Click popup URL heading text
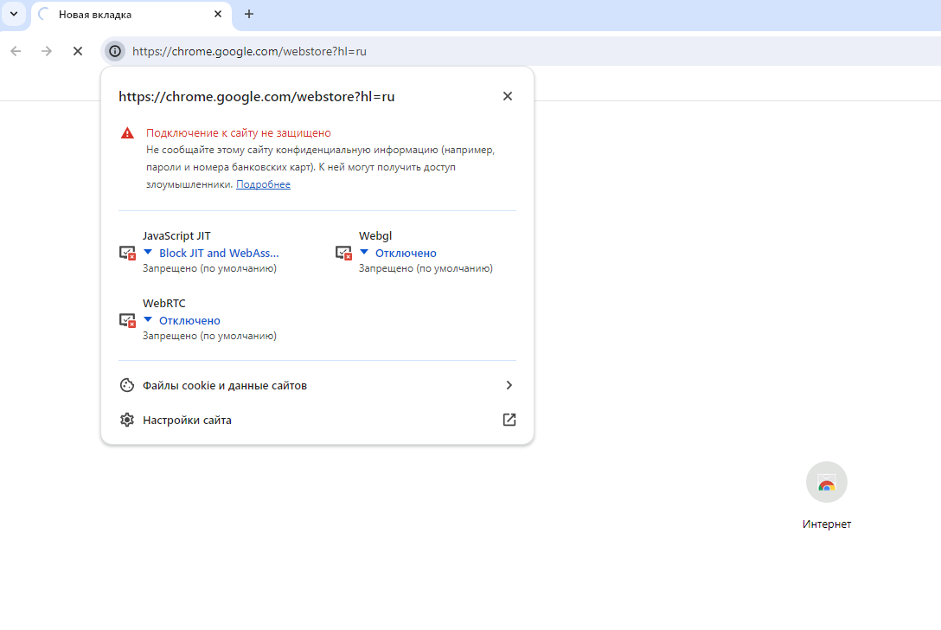Screen dimensions: 941x630 [256, 96]
